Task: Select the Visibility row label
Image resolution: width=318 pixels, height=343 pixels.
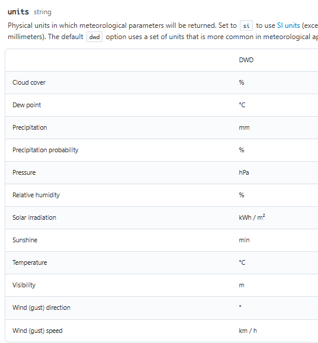Action: point(24,286)
